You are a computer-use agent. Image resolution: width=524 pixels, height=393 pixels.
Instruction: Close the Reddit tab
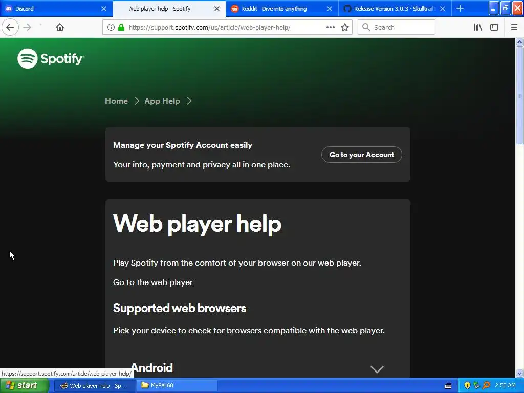click(x=330, y=9)
